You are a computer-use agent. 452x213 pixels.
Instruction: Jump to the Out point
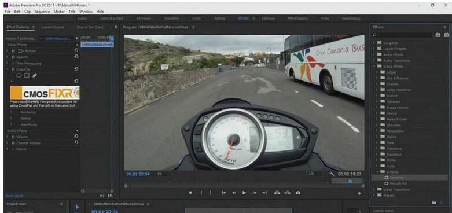point(264,193)
